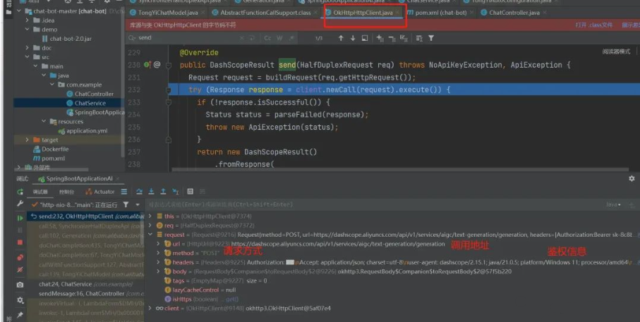Click the pause program icon

point(20,230)
